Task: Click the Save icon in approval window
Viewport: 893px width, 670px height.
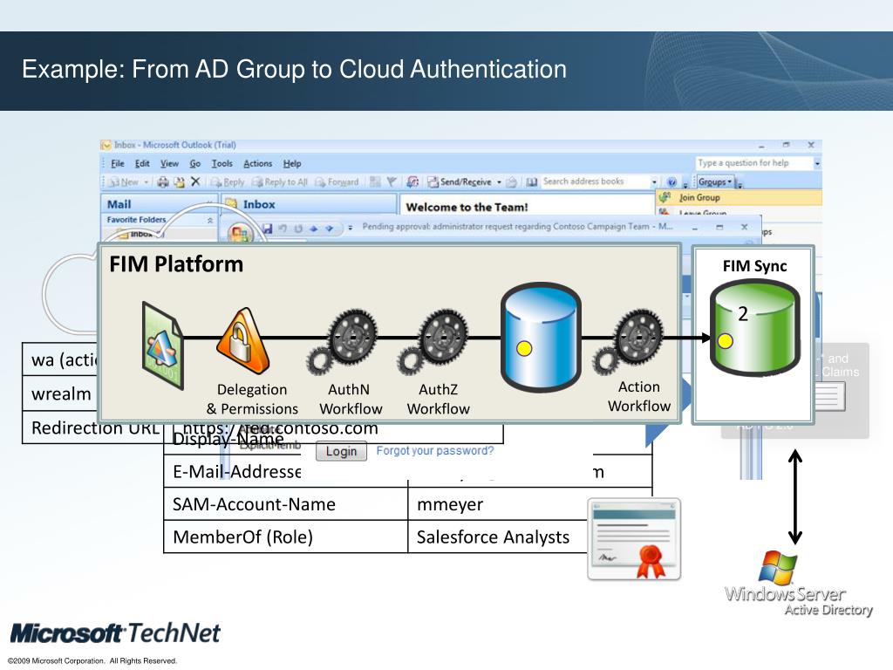Action: pyautogui.click(x=268, y=229)
